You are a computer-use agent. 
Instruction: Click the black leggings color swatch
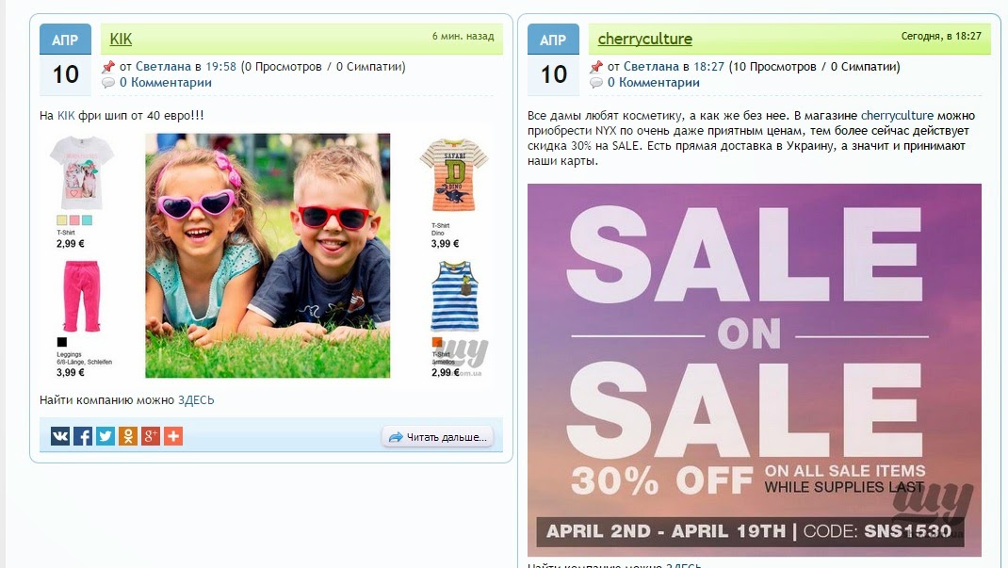tap(62, 342)
